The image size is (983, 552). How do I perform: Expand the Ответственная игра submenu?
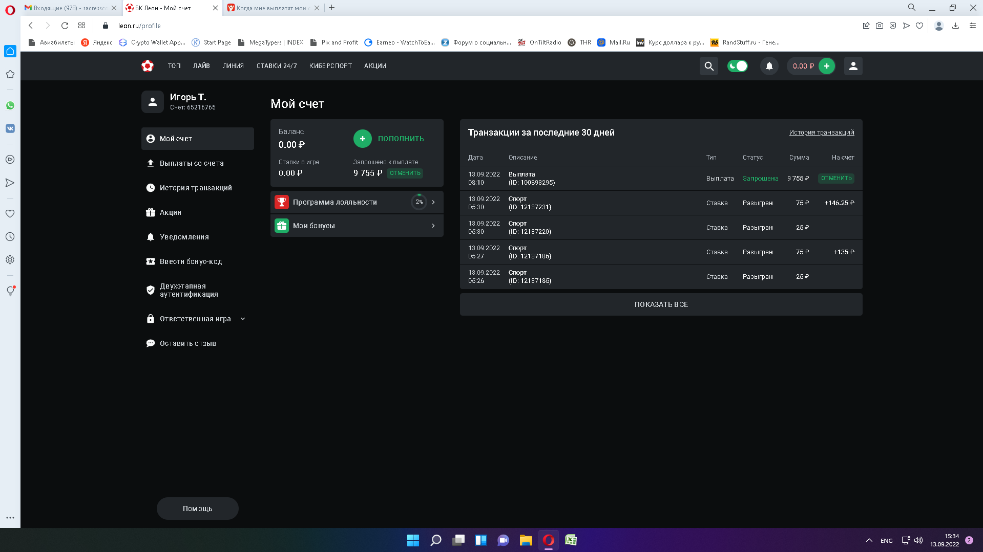pos(243,319)
